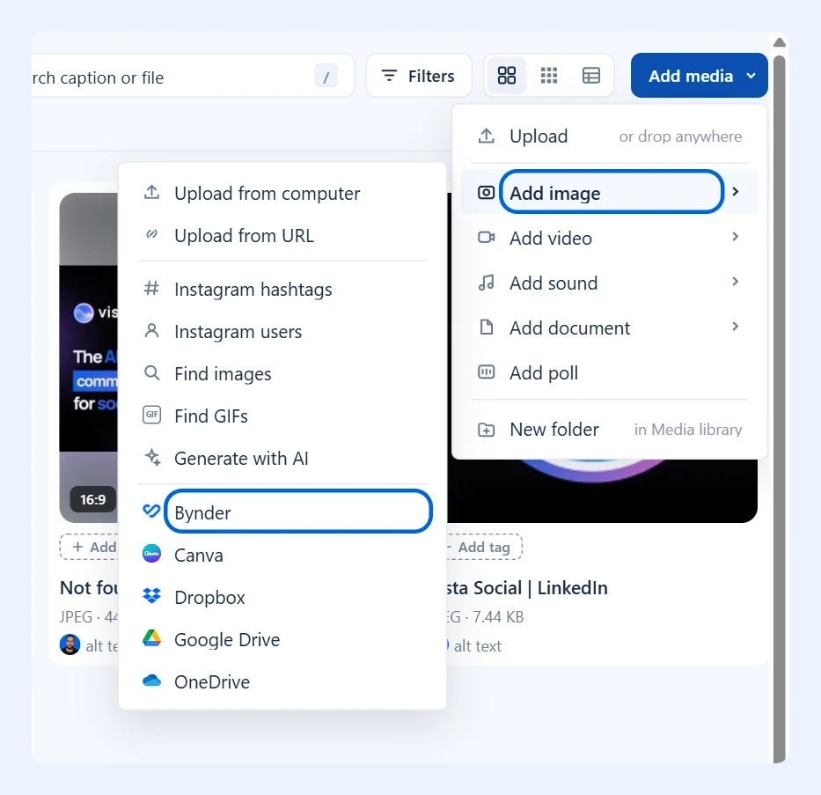821x795 pixels.
Task: Click the slash shortcut badge in search
Action: pos(326,77)
